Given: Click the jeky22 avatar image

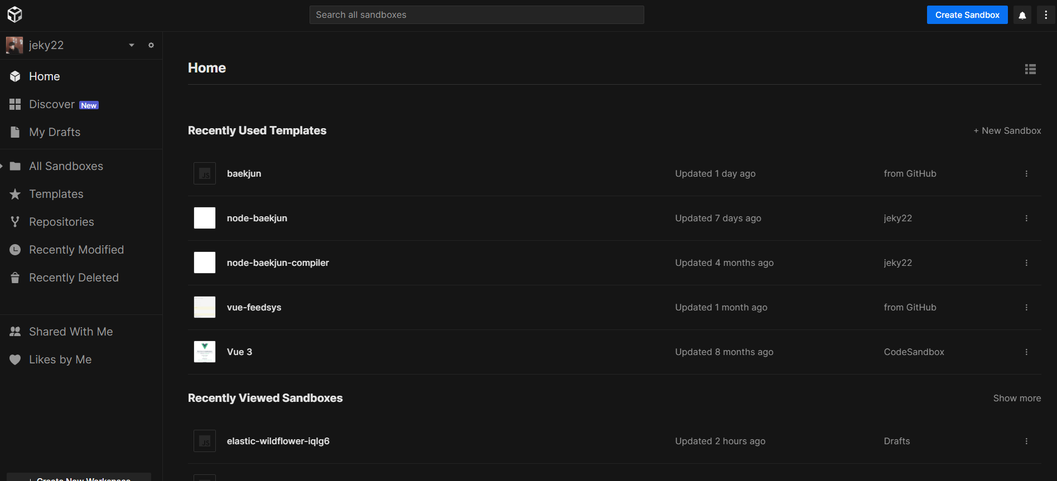Looking at the screenshot, I should click(x=15, y=45).
